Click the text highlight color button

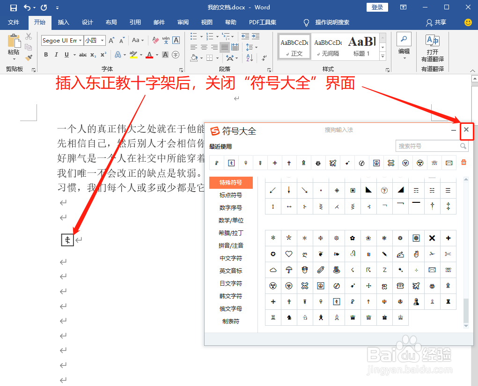tap(133, 55)
